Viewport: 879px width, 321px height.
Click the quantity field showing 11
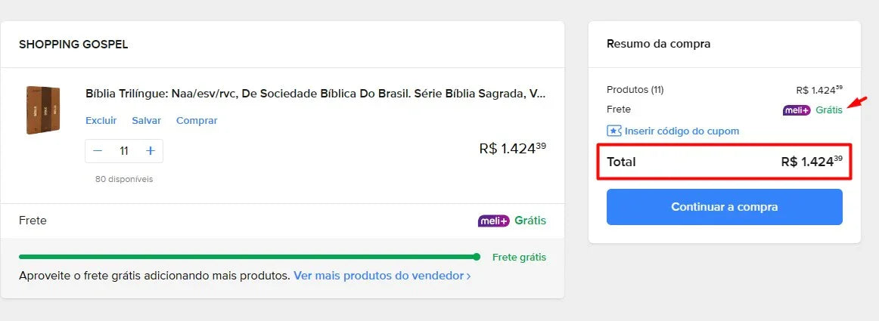(x=124, y=151)
